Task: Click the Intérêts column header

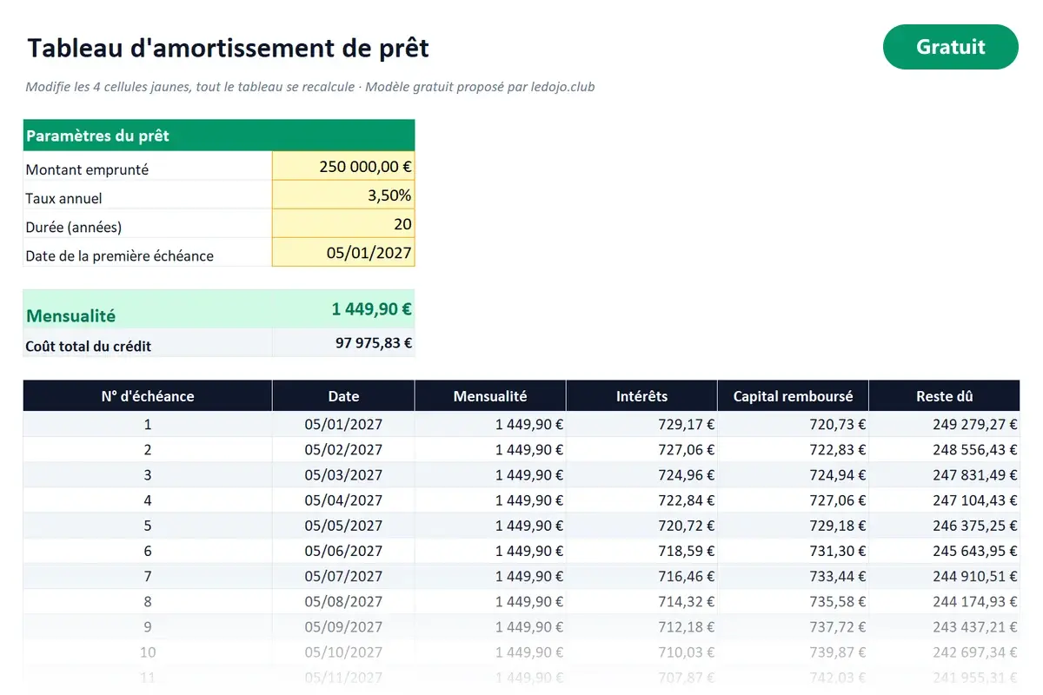Action: point(641,396)
